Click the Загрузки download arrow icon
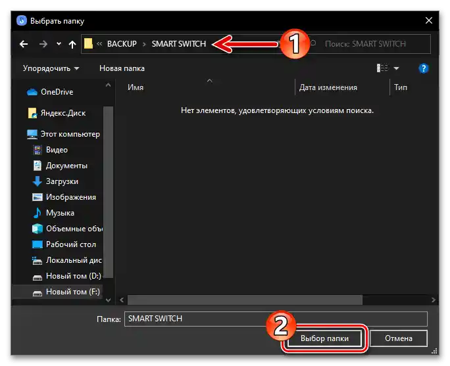The width and height of the screenshot is (450, 366). click(37, 181)
